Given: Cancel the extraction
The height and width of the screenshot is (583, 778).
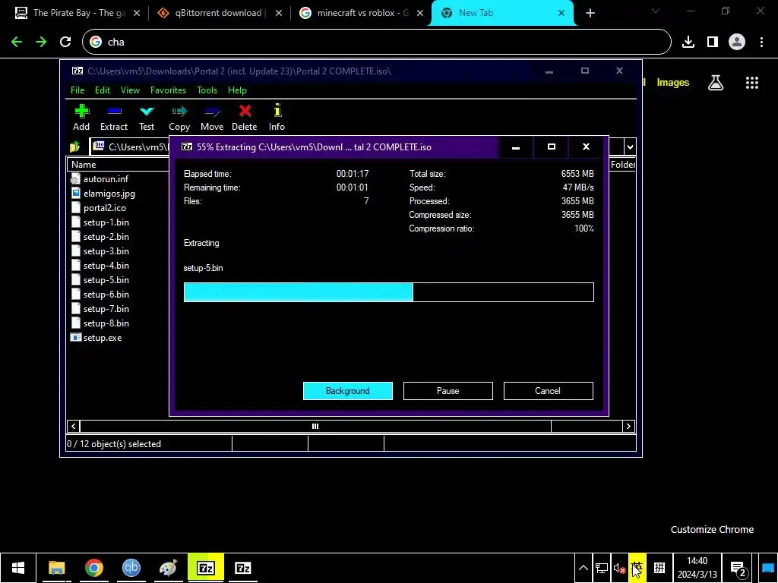Looking at the screenshot, I should click(x=549, y=391).
